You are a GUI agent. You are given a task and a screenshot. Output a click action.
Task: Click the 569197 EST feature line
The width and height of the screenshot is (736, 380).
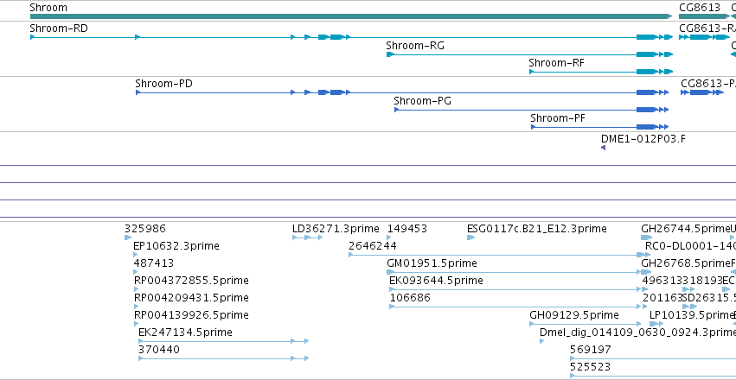point(653,358)
